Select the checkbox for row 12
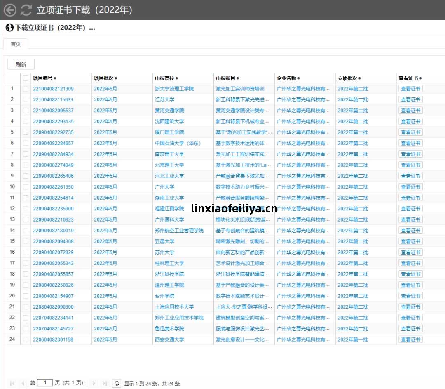The width and height of the screenshot is (445, 389). pos(26,209)
